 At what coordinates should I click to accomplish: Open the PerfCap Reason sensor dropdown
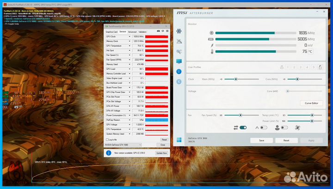129,120
